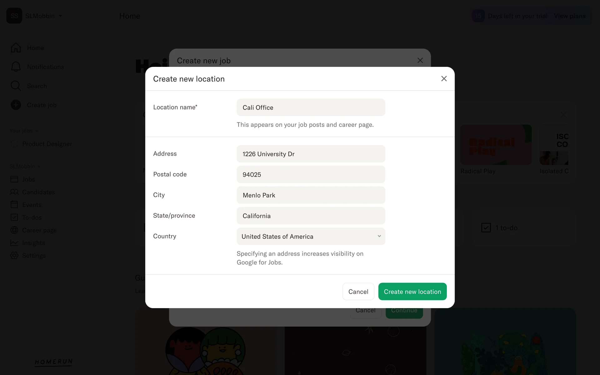This screenshot has height=375, width=600.
Task: Click the View plans link
Action: [x=569, y=16]
